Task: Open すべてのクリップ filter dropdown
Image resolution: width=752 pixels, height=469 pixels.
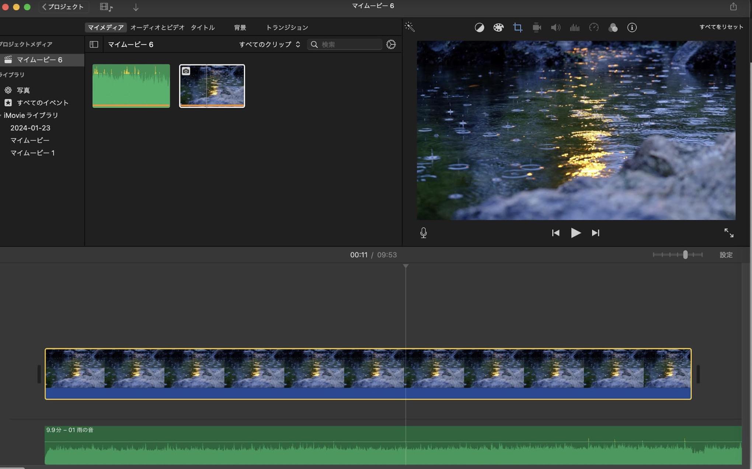Action: pos(269,44)
